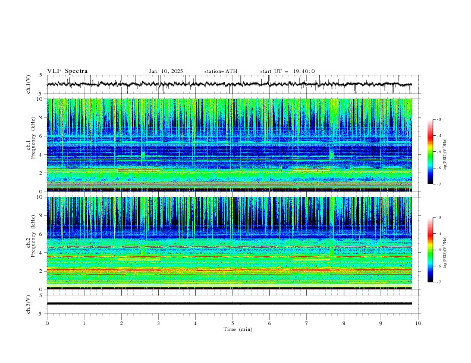This screenshot has height=363, width=471.
Task: Click time axis tick label "6"
Action: coord(269,323)
